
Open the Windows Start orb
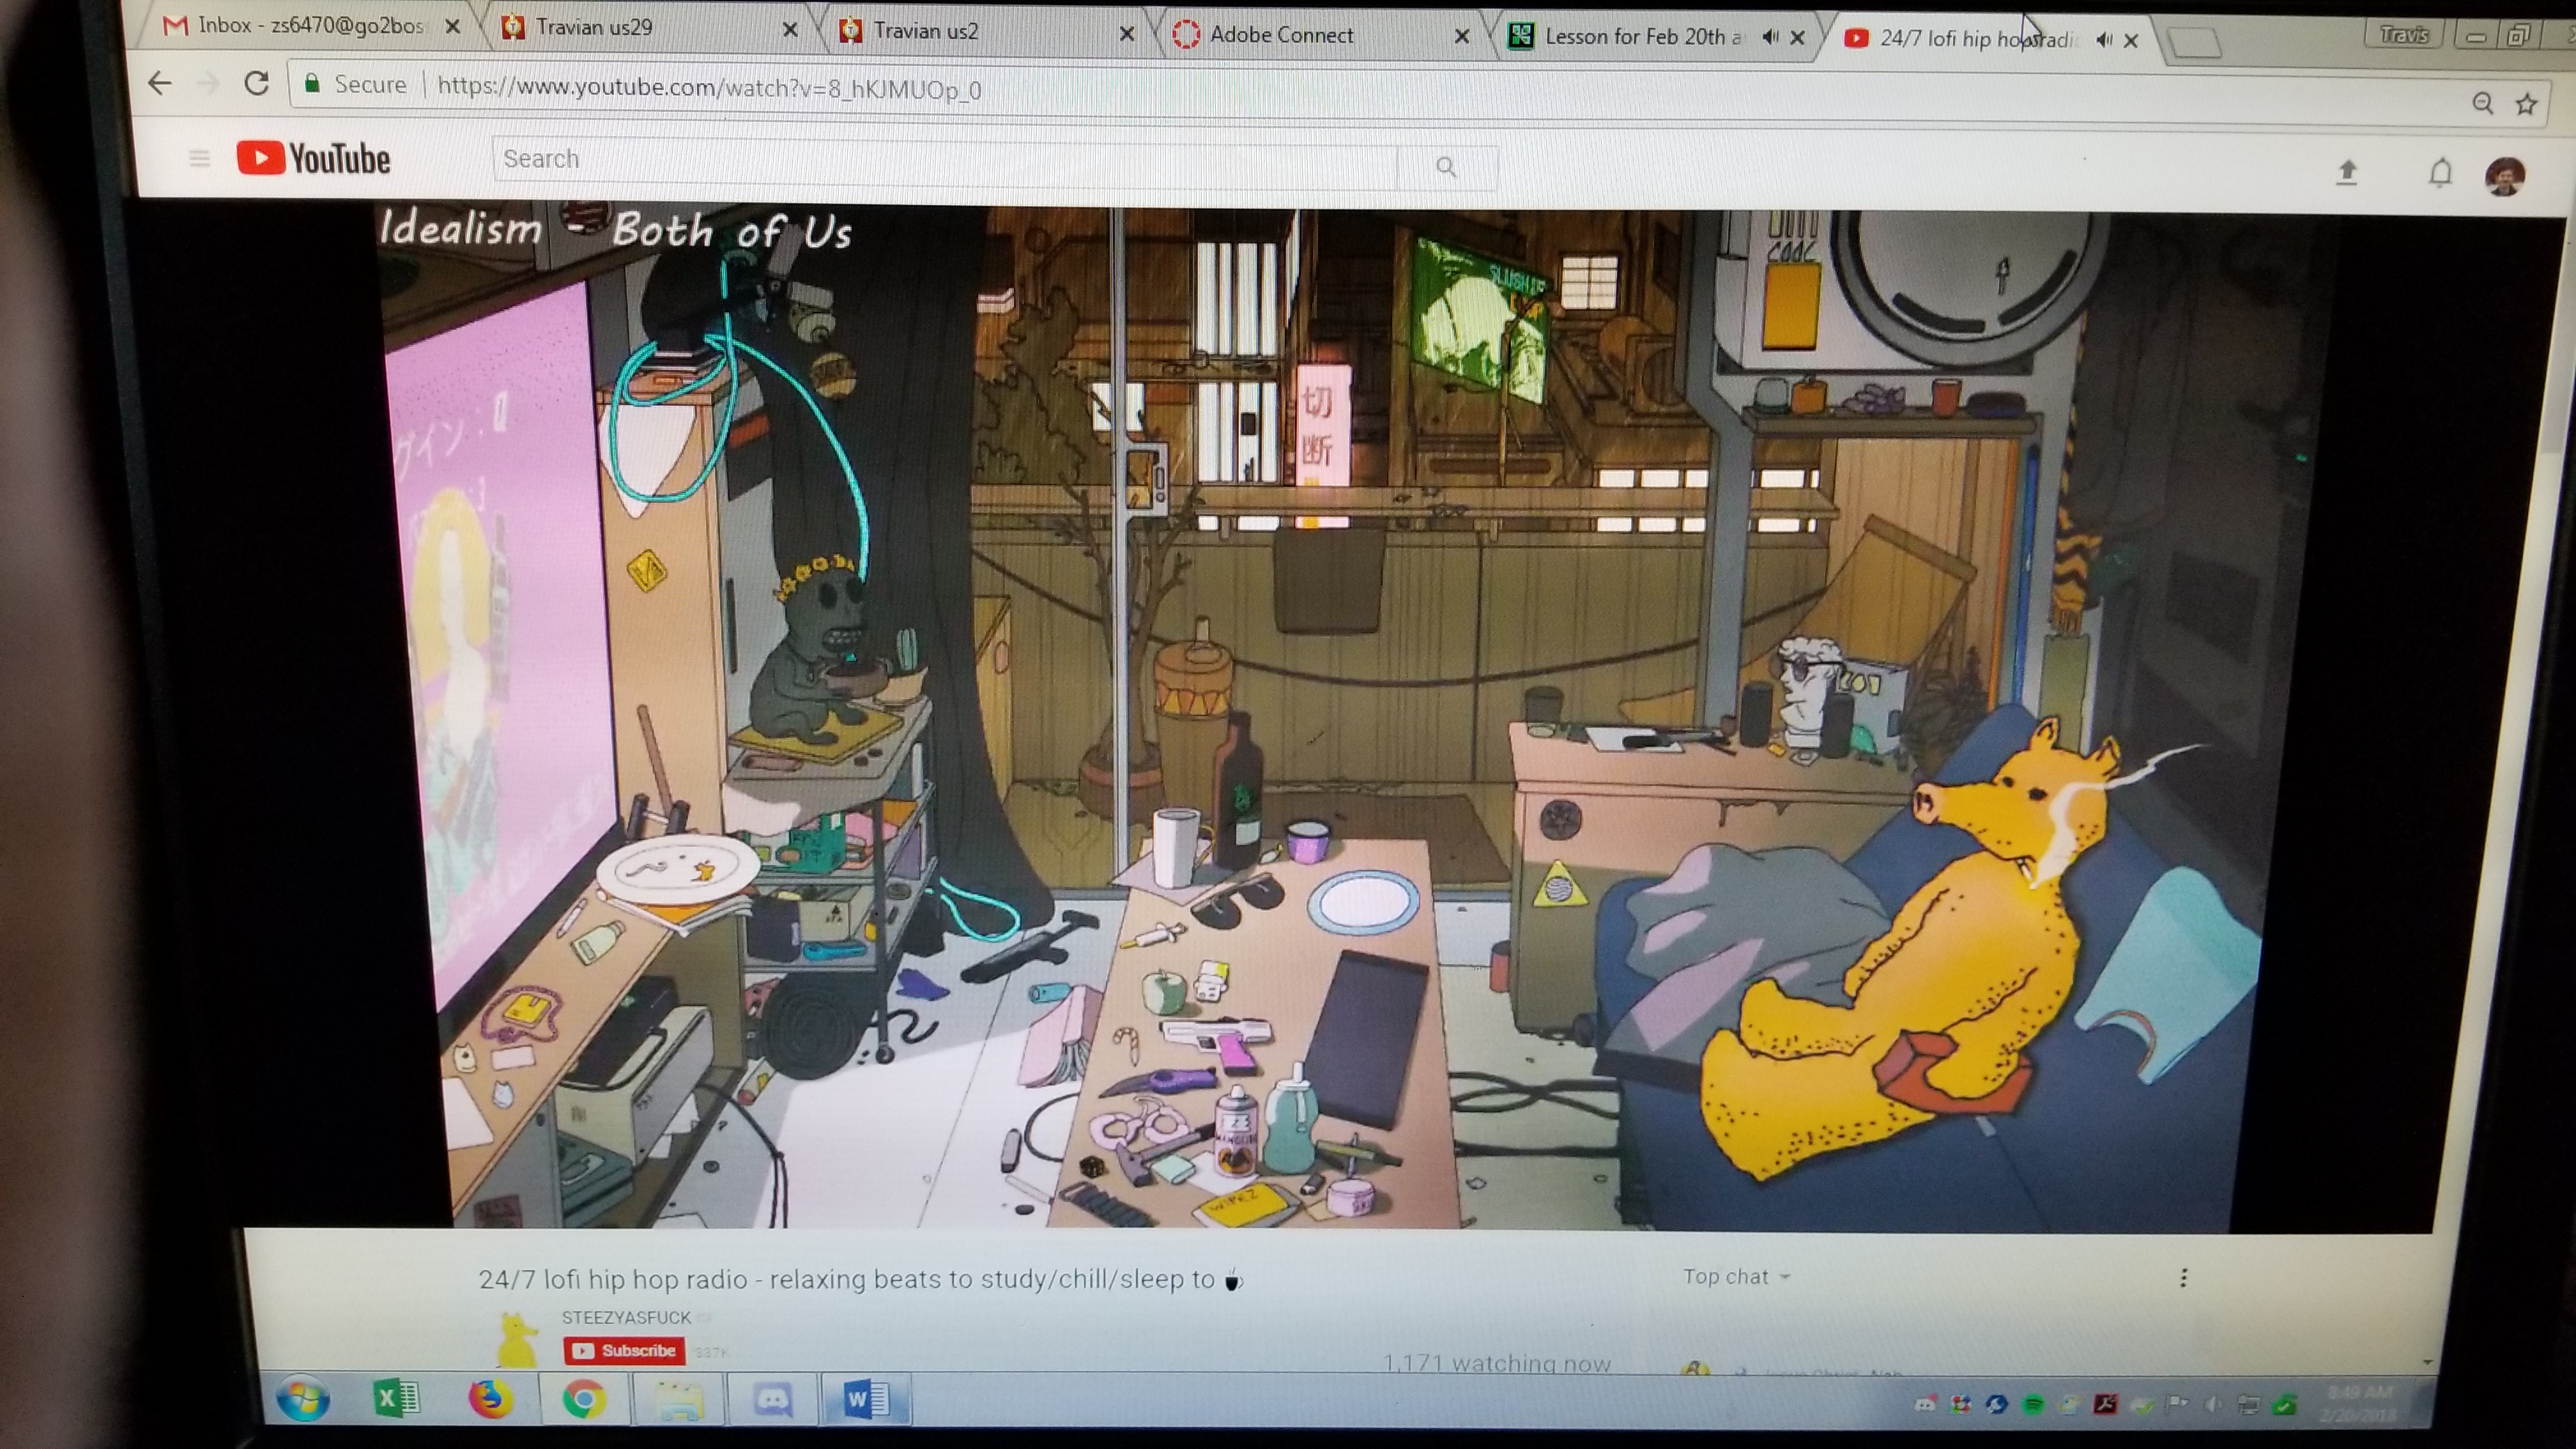[303, 1398]
